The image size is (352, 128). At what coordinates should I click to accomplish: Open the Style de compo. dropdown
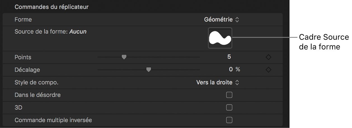point(218,82)
